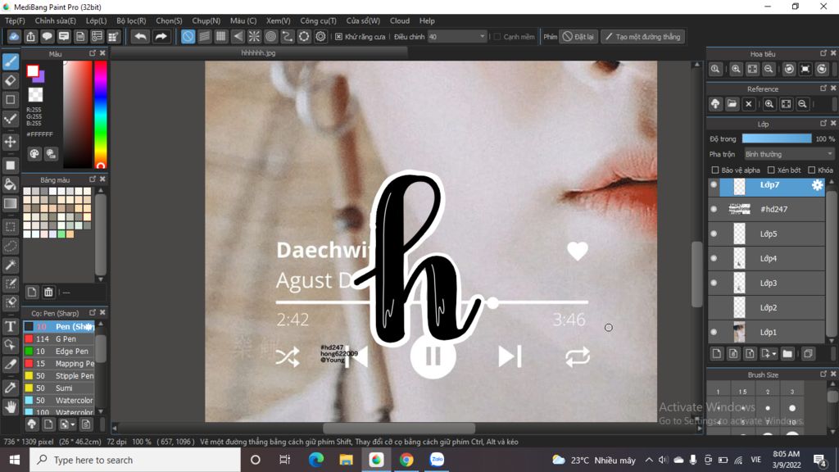
Task: Toggle Khử răng cưa anti-aliasing checkbox
Action: click(x=338, y=36)
